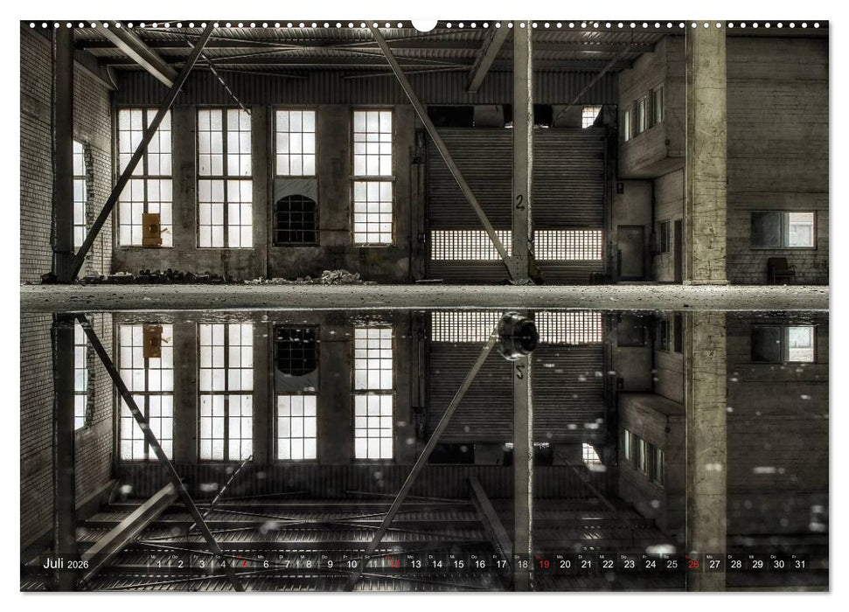849x612 pixels.
Task: Choose day 6 in the calendar strip
Action: pos(266,565)
